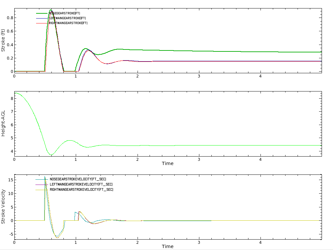Viewport: 333px width, 250px height.
Task: Click blue line swatch beside LEFTMAINGEARSTROKE legend
Action: pyautogui.click(x=42, y=18)
